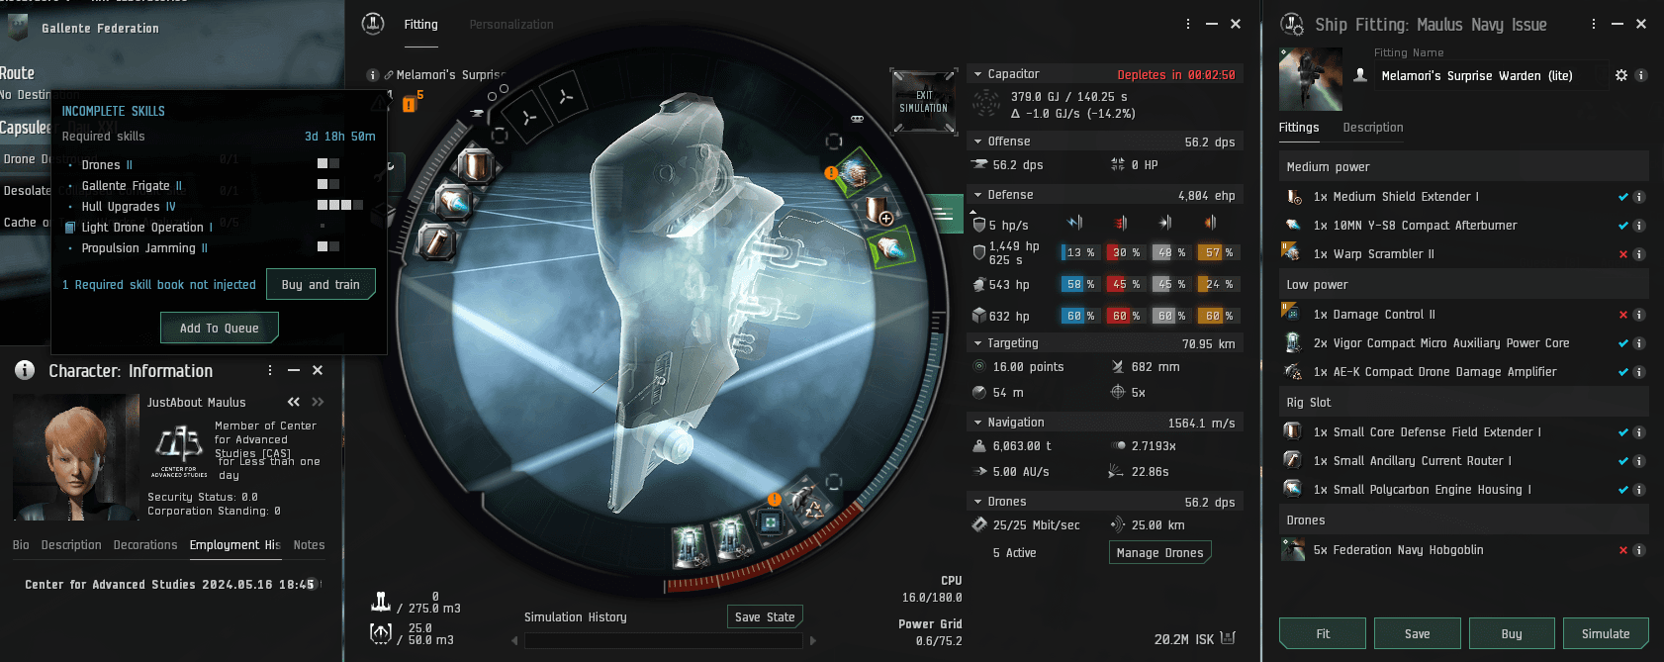
Task: Click the Maulus Navy Issue ship thumbnail
Action: click(x=1311, y=79)
